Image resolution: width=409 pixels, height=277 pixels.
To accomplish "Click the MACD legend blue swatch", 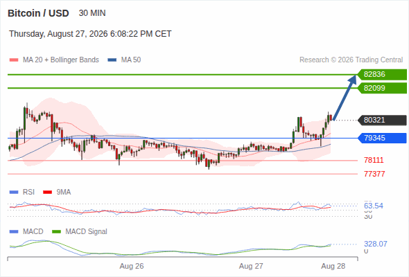I will pos(14,232).
